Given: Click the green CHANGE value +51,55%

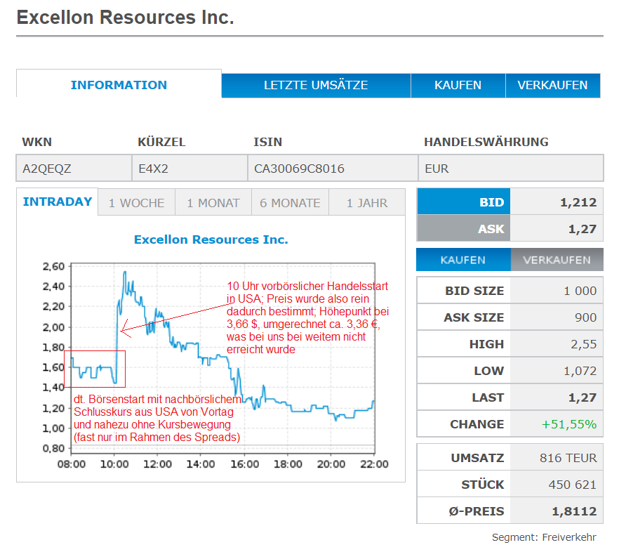Looking at the screenshot, I should 568,424.
